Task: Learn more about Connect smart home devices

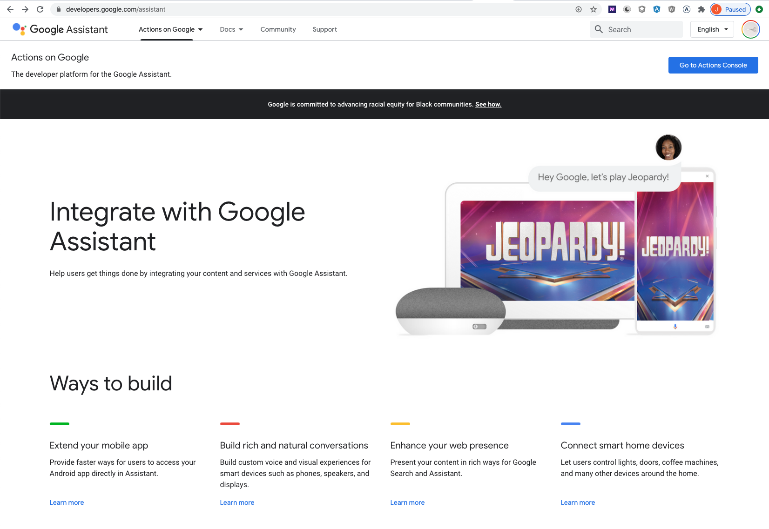Action: pos(578,502)
